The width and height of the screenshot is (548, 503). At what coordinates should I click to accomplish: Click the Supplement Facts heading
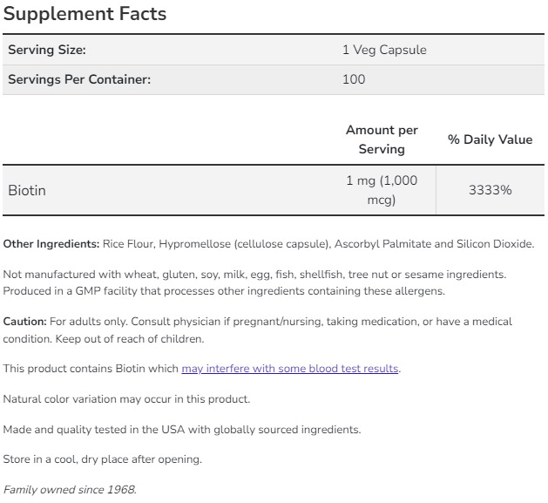85,14
